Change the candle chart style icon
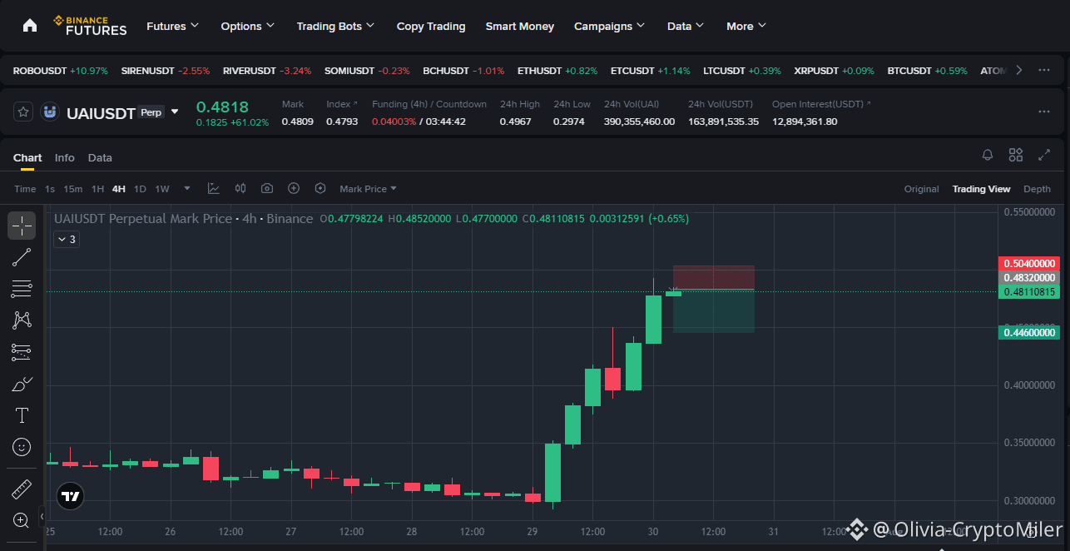 pyautogui.click(x=240, y=189)
